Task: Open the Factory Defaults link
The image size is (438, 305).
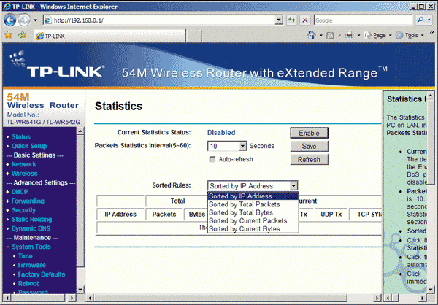Action: (42, 274)
